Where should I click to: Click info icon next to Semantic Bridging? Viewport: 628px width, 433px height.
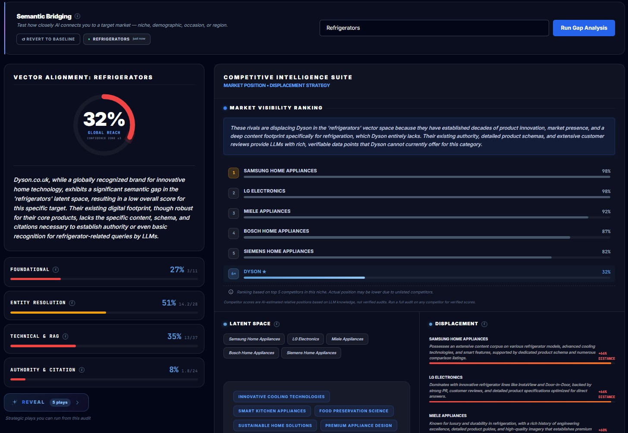pyautogui.click(x=77, y=16)
